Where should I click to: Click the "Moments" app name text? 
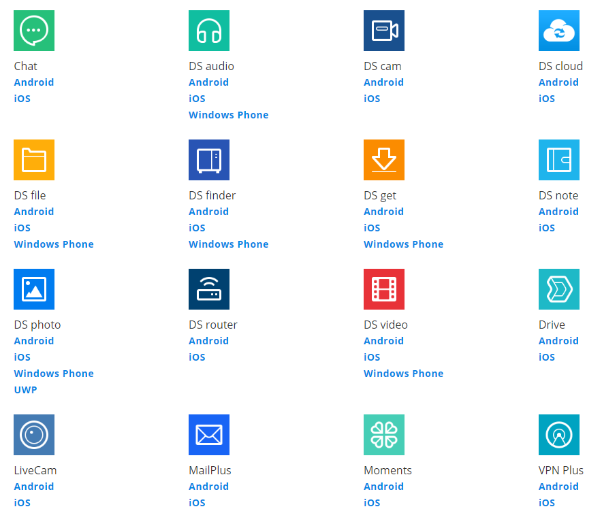pos(387,470)
